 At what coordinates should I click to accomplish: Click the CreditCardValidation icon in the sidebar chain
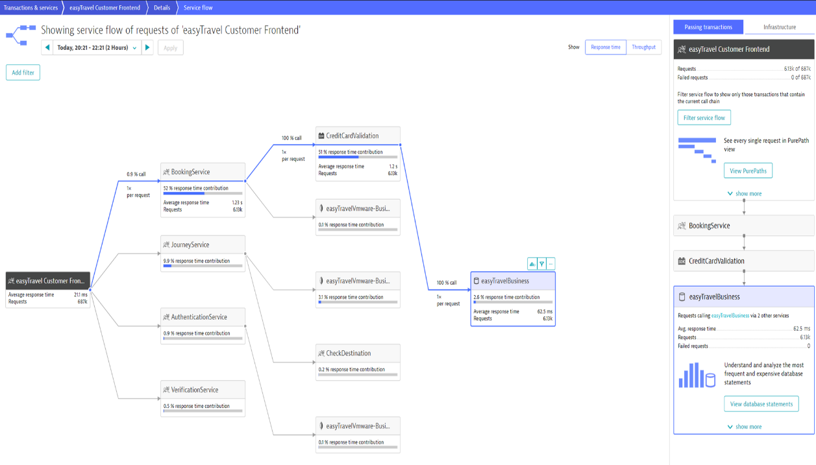pos(682,261)
